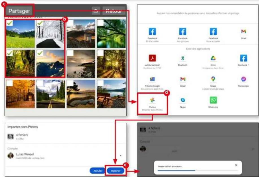This screenshot has height=177, width=259.
Task: Send the photos through Messenger
Action: click(243, 82)
